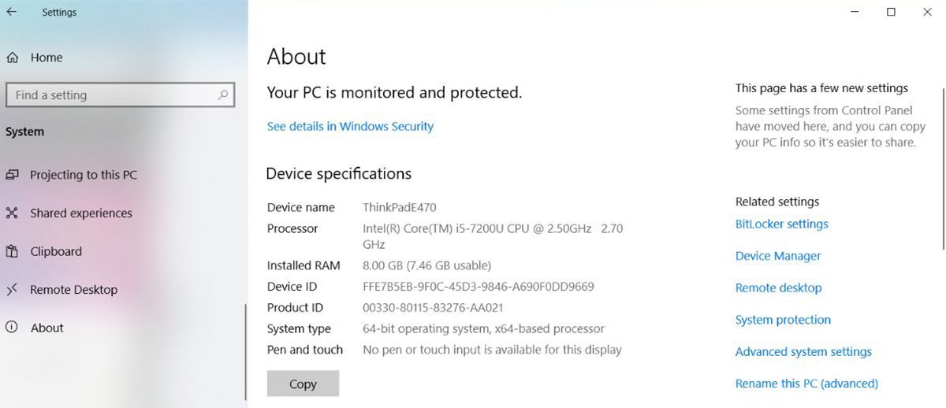Maximize the Settings window
The height and width of the screenshot is (408, 946).
891,12
